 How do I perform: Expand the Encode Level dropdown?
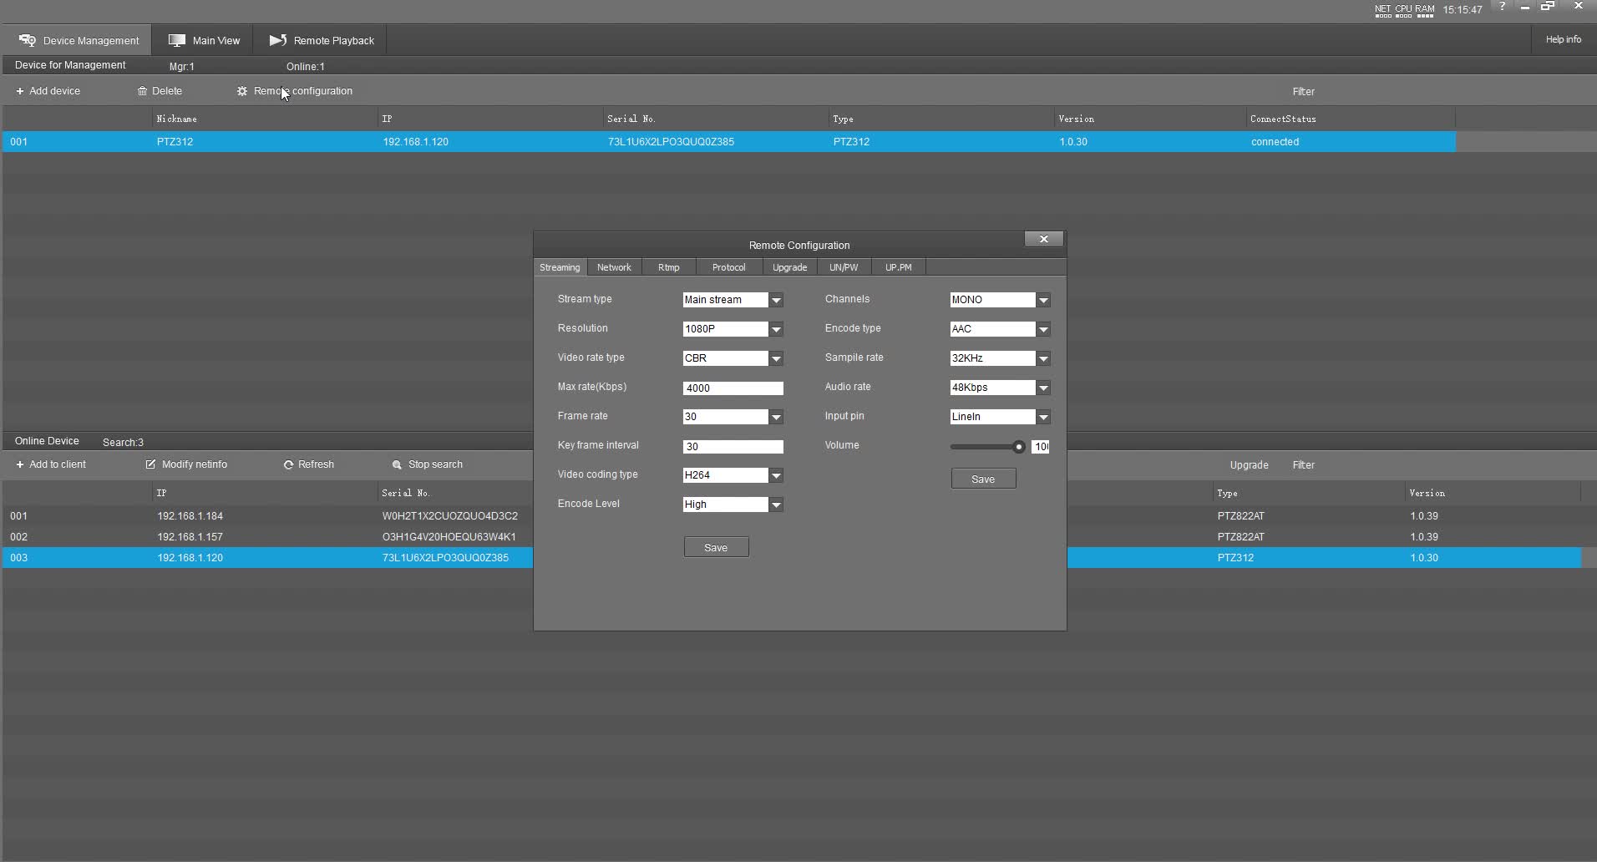(776, 505)
